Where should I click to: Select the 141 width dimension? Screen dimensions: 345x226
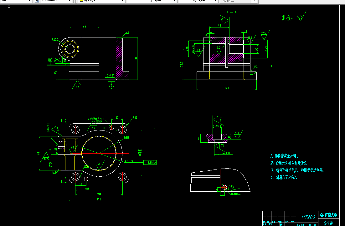pyautogui.click(x=227, y=88)
